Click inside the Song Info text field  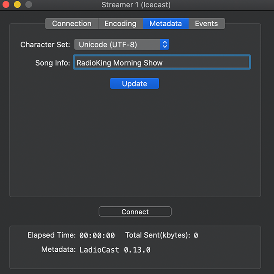[162, 63]
